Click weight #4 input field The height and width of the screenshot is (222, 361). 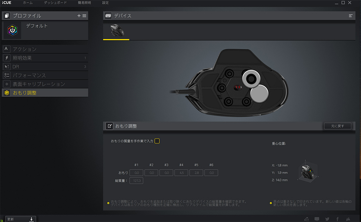181,173
